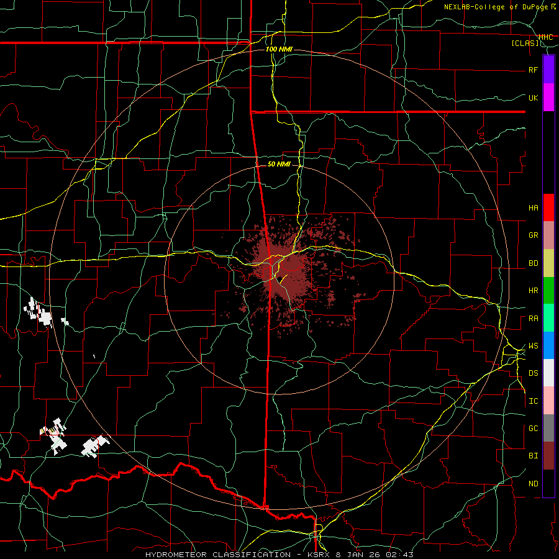
Task: Click the 100 NMI range ring label
Action: click(279, 49)
